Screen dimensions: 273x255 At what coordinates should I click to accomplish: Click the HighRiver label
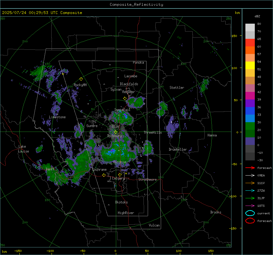click(126, 213)
